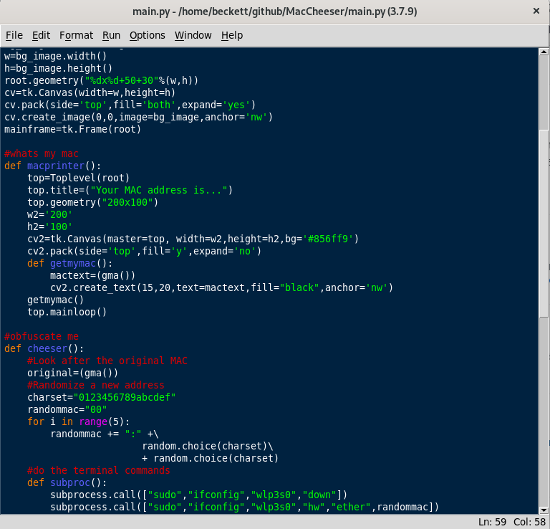This screenshot has width=550, height=529.
Task: Open the File menu
Action: (14, 35)
